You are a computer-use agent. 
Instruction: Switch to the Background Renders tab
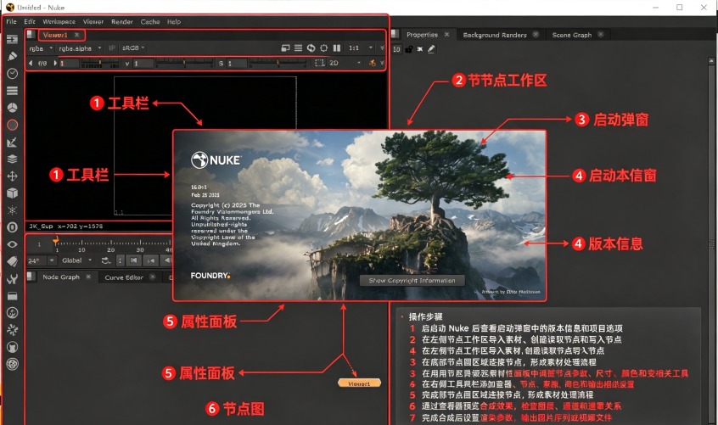pos(495,35)
